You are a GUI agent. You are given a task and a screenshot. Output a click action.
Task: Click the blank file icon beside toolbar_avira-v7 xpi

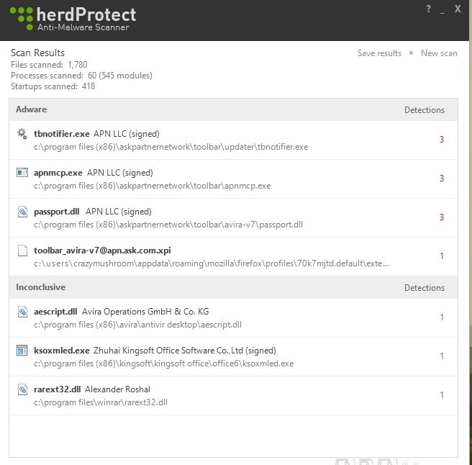[x=22, y=250]
